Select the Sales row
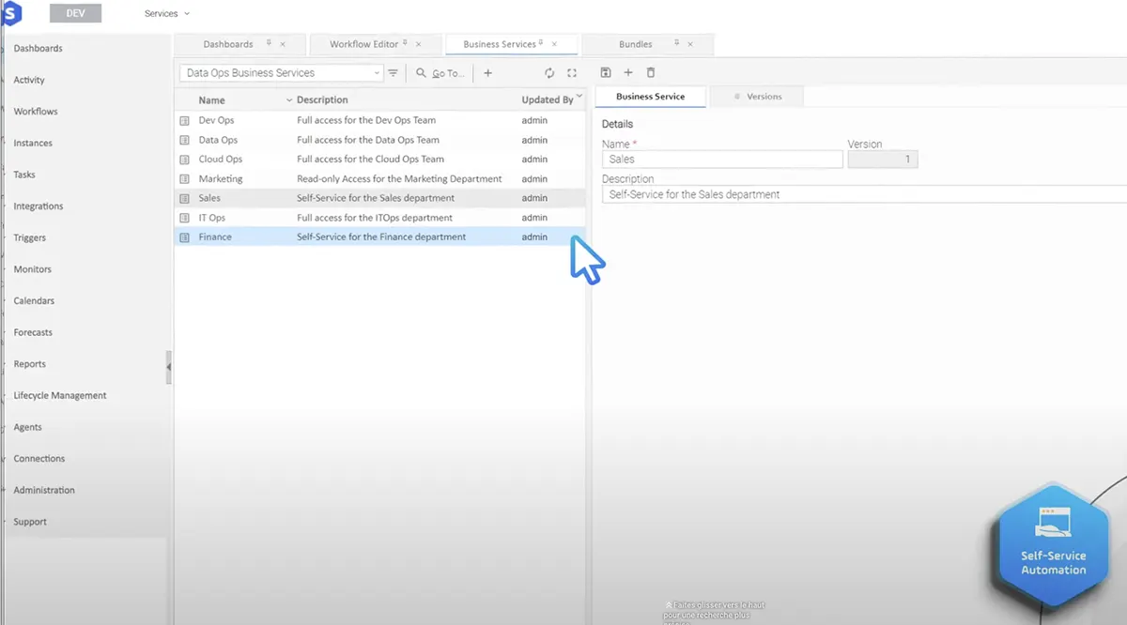Viewport: 1127px width, 625px height. (379, 198)
